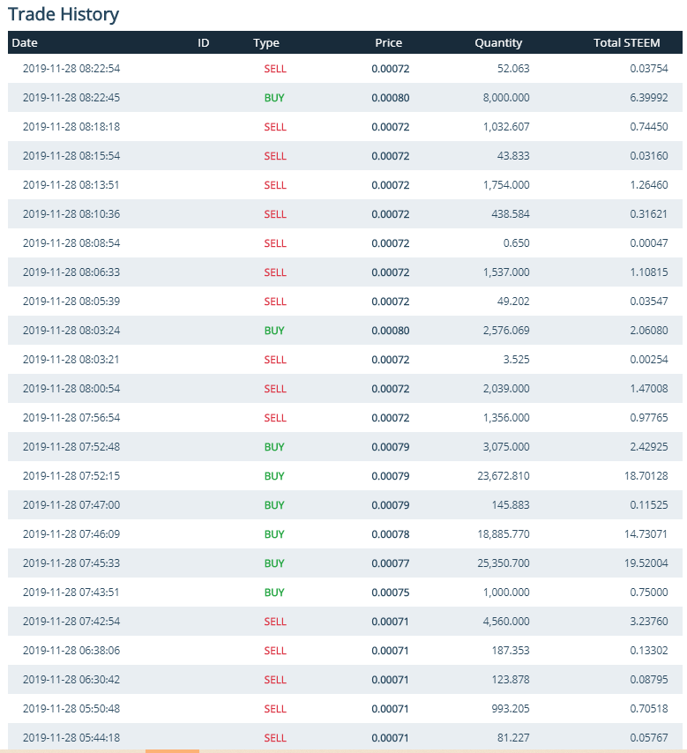This screenshot has height=753, width=687.
Task: Click total 18.70128 STEEM cell
Action: coord(643,476)
